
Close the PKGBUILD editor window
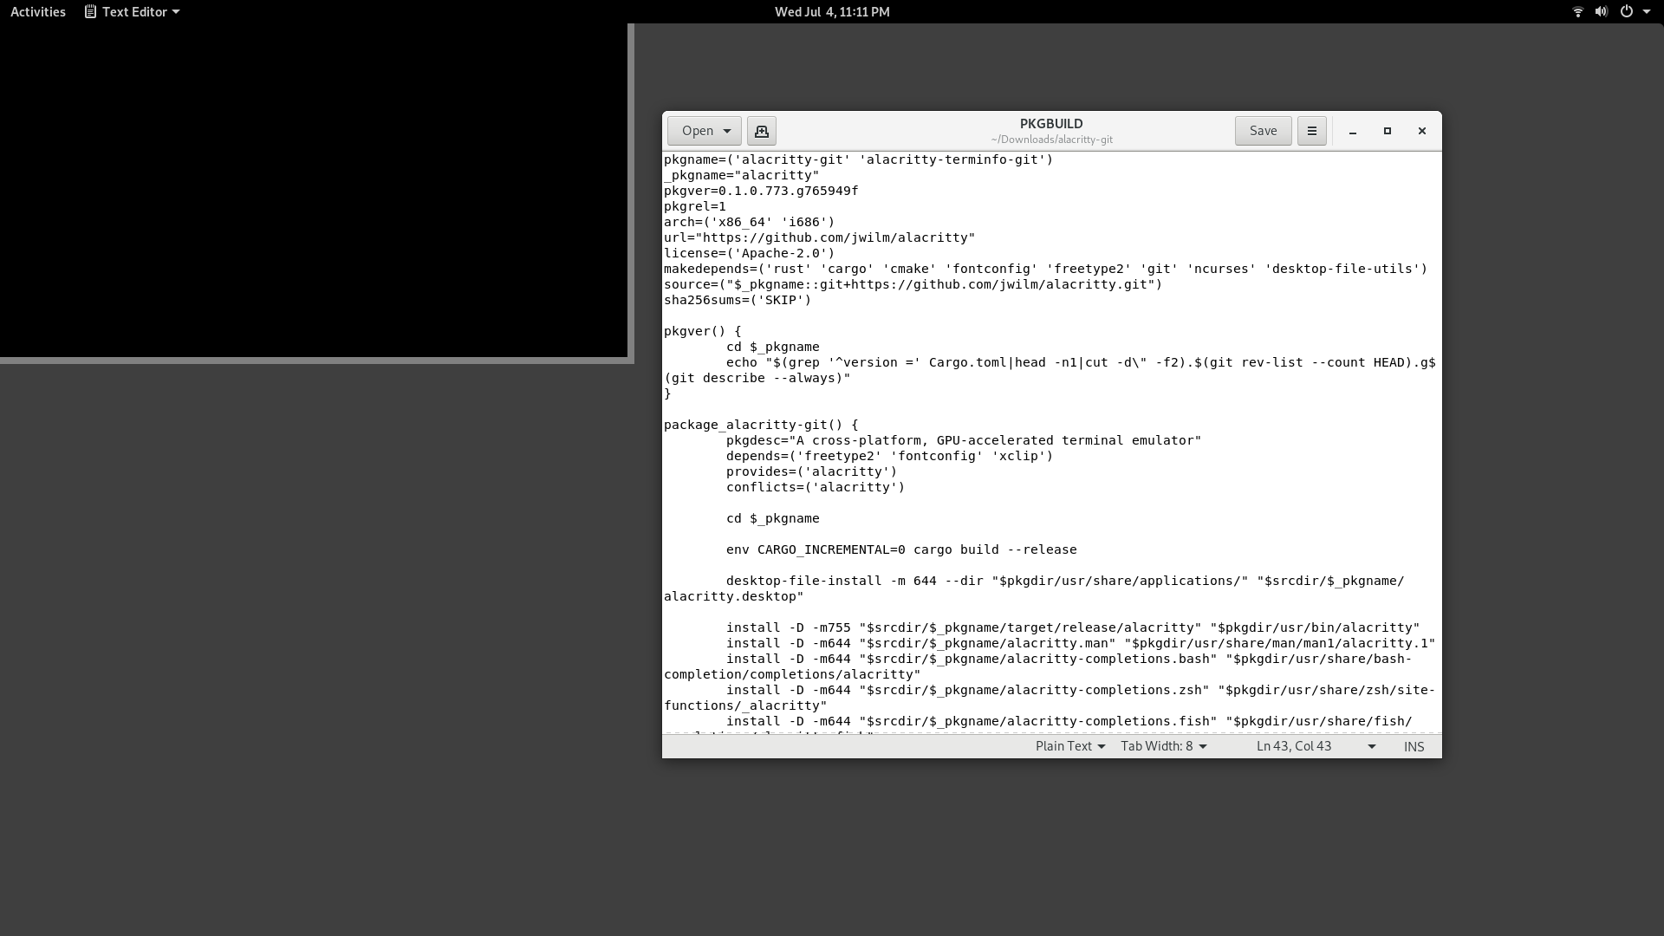[x=1422, y=131]
